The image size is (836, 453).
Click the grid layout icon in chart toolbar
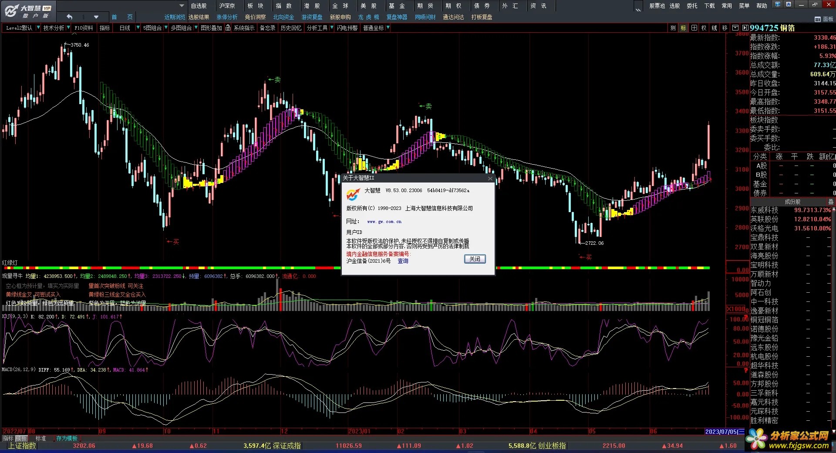click(x=694, y=28)
